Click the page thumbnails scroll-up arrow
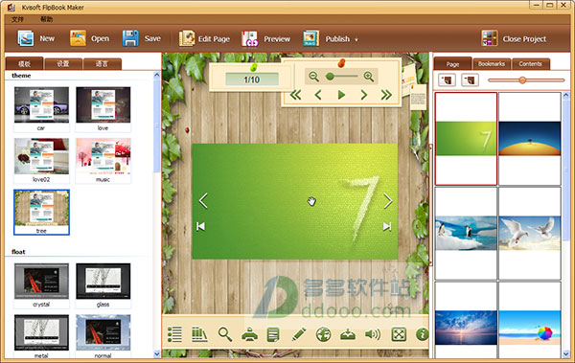This screenshot has width=575, height=363. [x=566, y=95]
